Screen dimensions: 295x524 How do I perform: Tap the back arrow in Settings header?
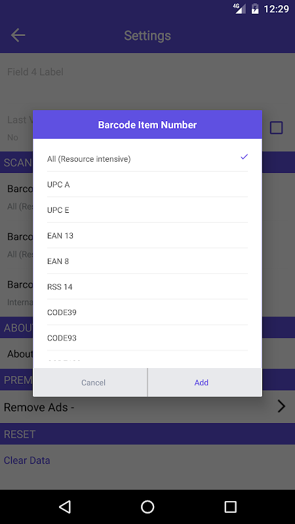coord(18,35)
